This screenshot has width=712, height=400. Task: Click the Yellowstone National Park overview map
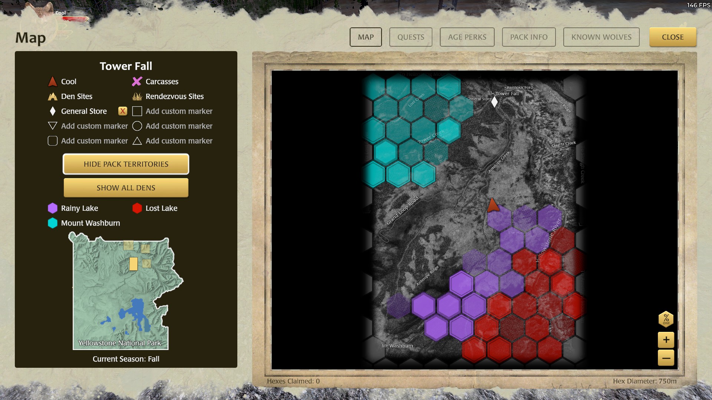[x=126, y=291]
